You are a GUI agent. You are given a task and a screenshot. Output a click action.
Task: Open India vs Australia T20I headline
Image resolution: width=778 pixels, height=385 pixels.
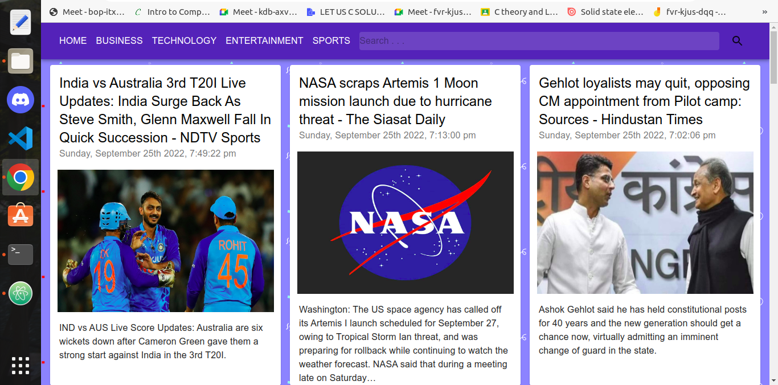165,110
